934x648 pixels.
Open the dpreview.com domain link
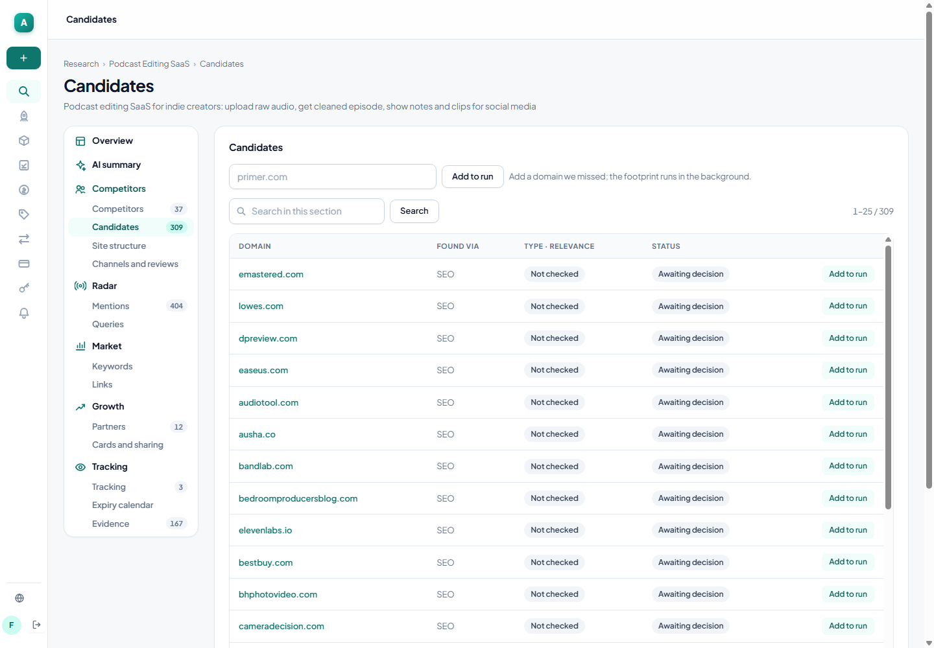268,339
